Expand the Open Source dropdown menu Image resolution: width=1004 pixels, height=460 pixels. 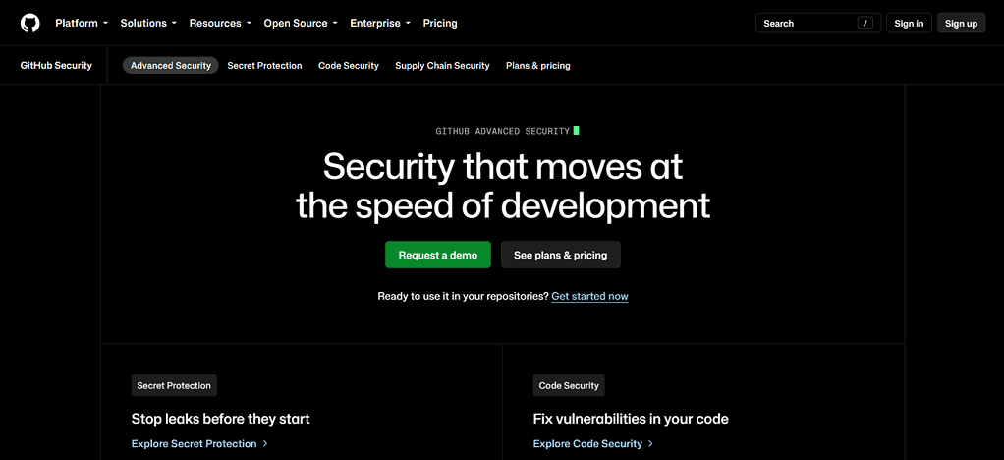301,23
